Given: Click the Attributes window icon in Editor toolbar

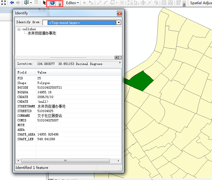Looking at the screenshot, I should pyautogui.click(x=164, y=3).
